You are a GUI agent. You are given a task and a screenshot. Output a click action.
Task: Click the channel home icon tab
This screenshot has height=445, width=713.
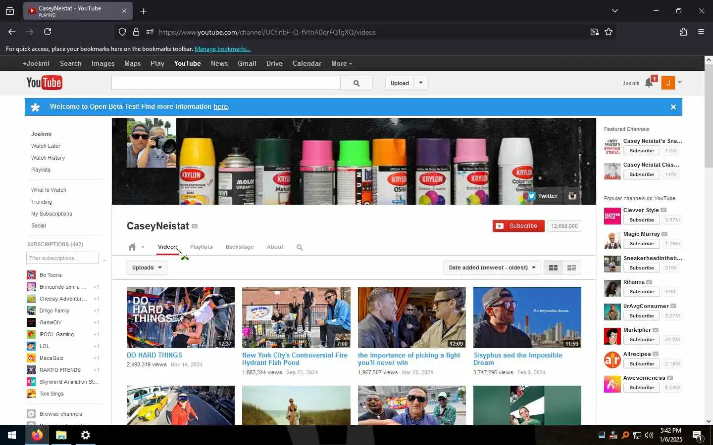pyautogui.click(x=132, y=247)
